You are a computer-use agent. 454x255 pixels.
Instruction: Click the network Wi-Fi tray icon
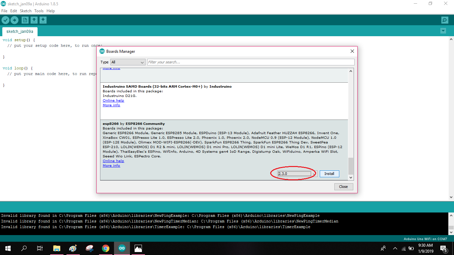(404, 248)
